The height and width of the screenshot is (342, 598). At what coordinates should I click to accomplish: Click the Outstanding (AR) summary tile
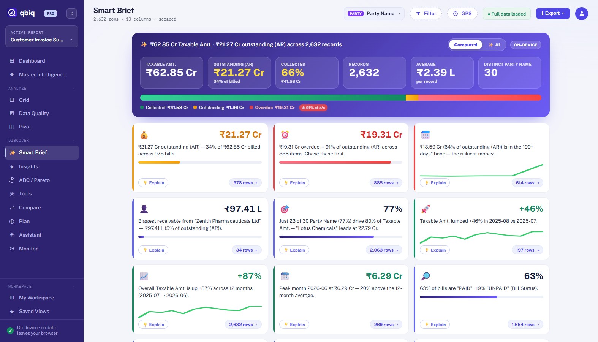coord(239,73)
